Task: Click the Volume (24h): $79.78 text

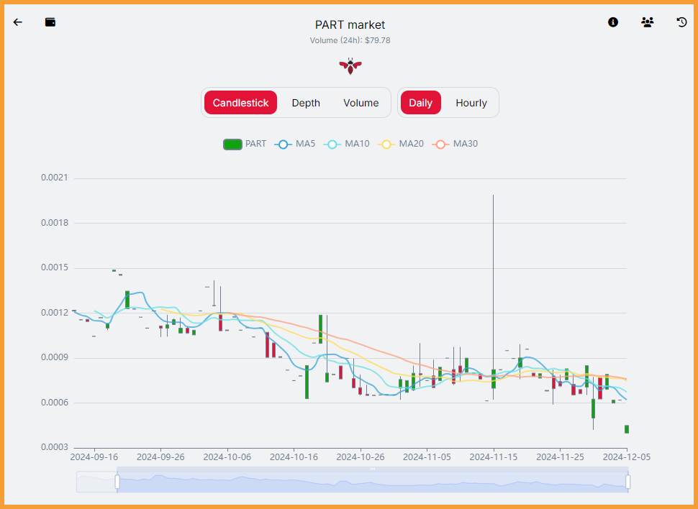Action: 350,40
